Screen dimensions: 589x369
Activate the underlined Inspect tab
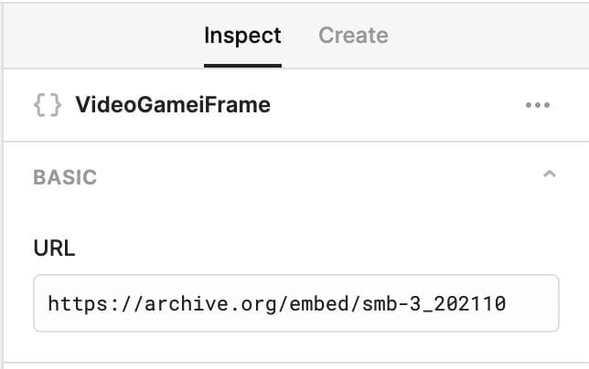click(242, 37)
